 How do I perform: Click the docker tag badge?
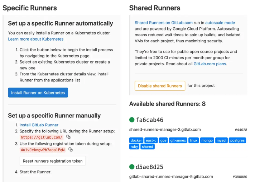click(x=136, y=140)
